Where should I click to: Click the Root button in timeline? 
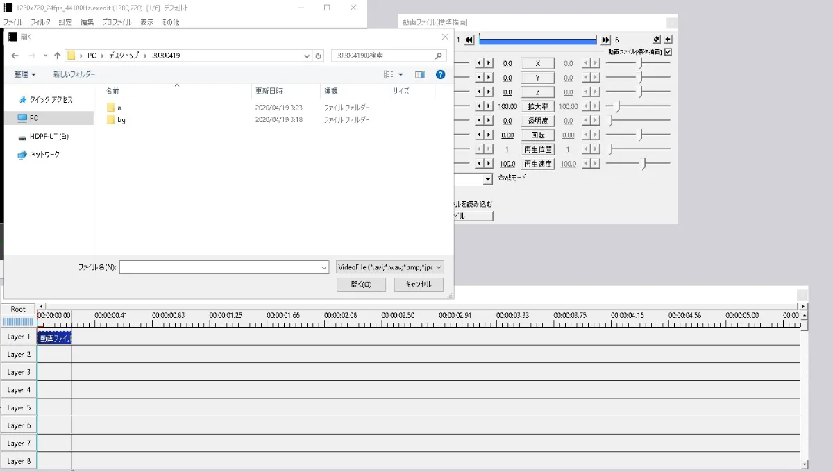click(x=18, y=309)
